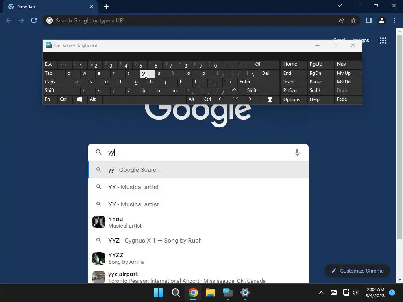The height and width of the screenshot is (302, 403).
Task: Open taskbar Search magnifier icon
Action: pyautogui.click(x=176, y=293)
